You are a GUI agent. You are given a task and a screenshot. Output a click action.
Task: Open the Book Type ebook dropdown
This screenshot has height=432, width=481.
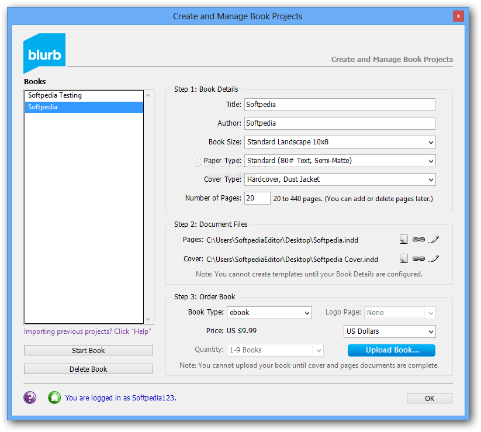[x=269, y=313]
